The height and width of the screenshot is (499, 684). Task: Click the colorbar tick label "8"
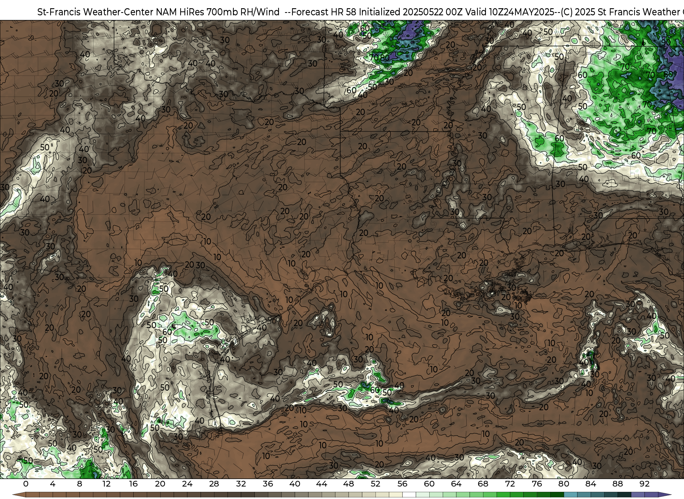click(x=79, y=484)
